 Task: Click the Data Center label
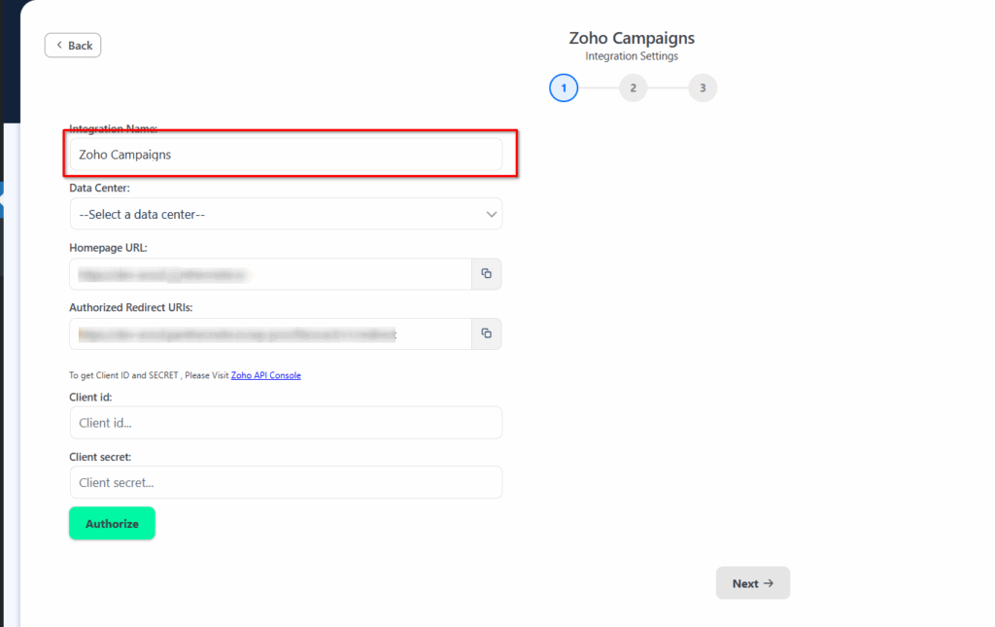click(100, 189)
